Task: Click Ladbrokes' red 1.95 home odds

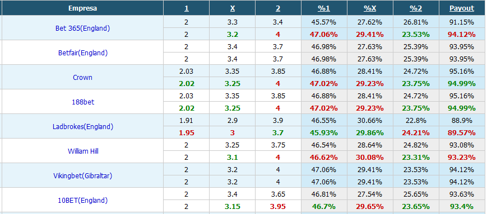Action: click(x=187, y=133)
